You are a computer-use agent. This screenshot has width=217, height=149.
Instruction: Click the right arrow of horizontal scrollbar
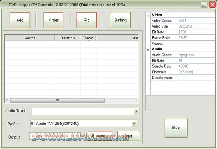pyautogui.click(x=136, y=100)
